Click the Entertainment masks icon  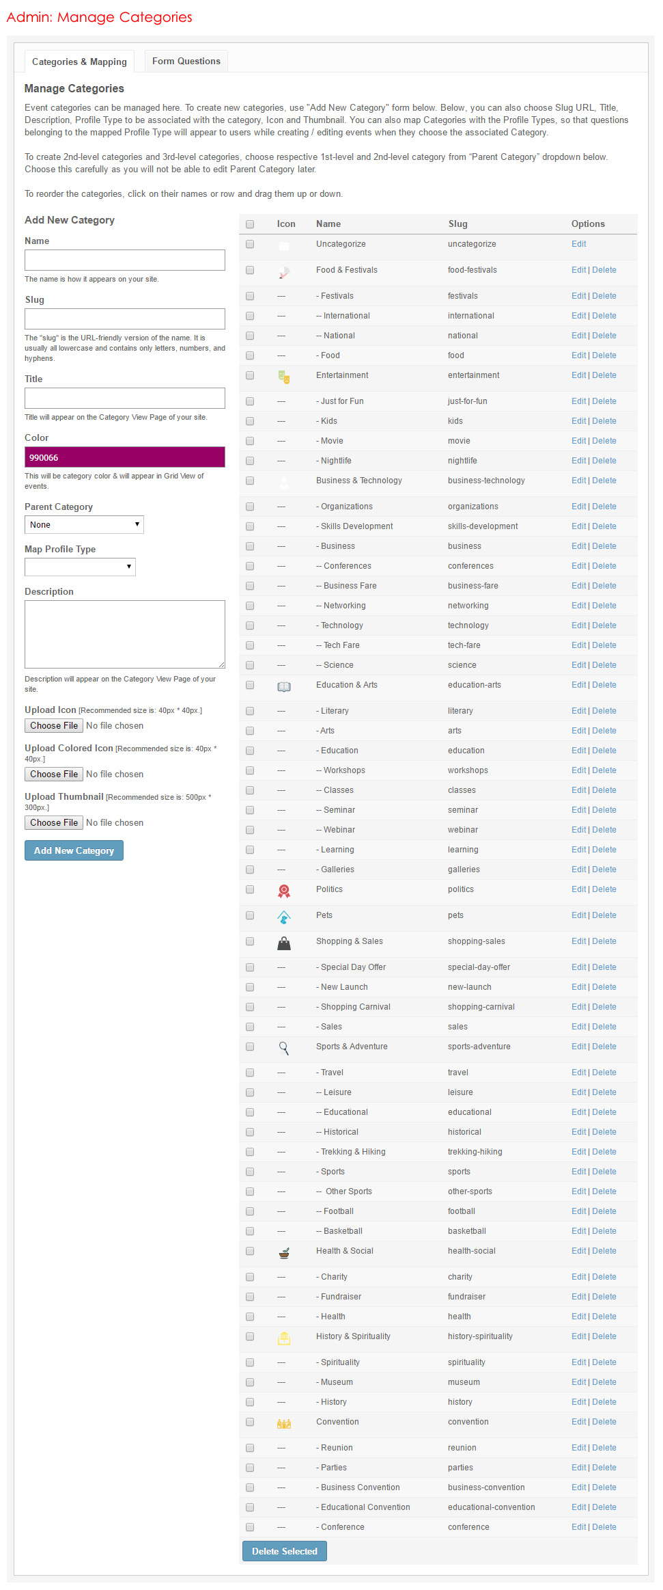284,377
